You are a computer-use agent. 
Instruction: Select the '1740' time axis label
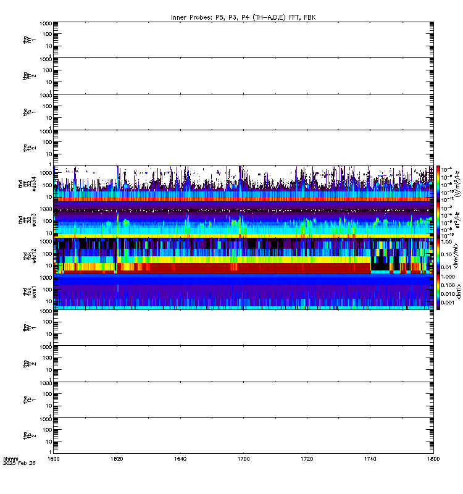coord(370,459)
